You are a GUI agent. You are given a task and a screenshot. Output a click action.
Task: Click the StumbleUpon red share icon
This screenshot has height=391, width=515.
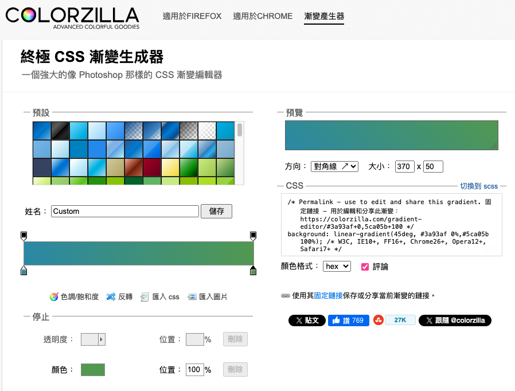coord(379,320)
